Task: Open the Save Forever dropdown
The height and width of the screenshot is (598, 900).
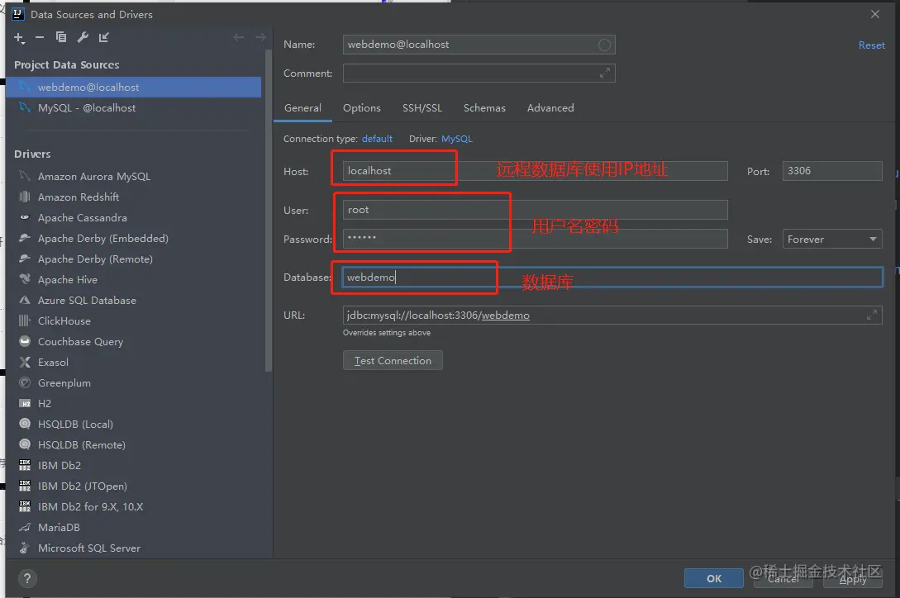Action: coord(832,240)
